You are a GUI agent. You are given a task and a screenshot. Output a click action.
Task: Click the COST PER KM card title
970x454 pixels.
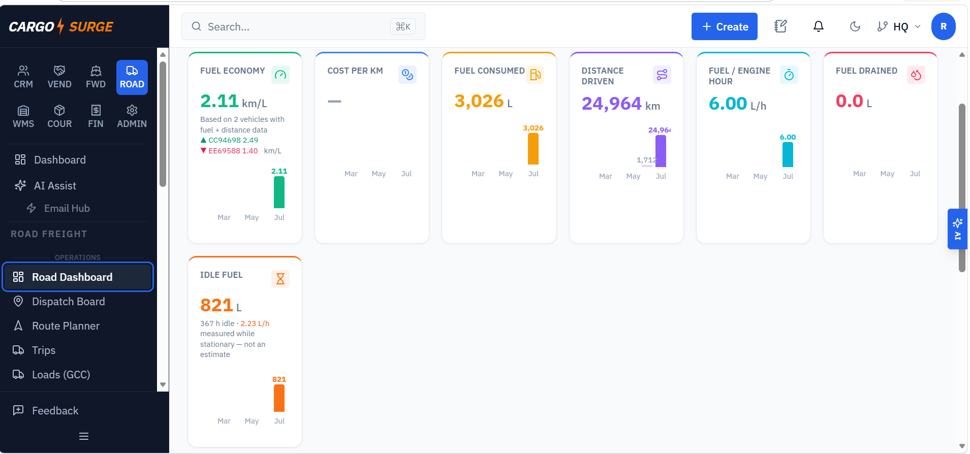[x=355, y=71]
